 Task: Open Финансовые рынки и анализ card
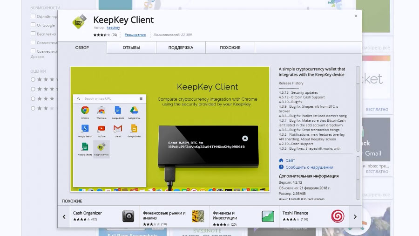(x=175, y=216)
